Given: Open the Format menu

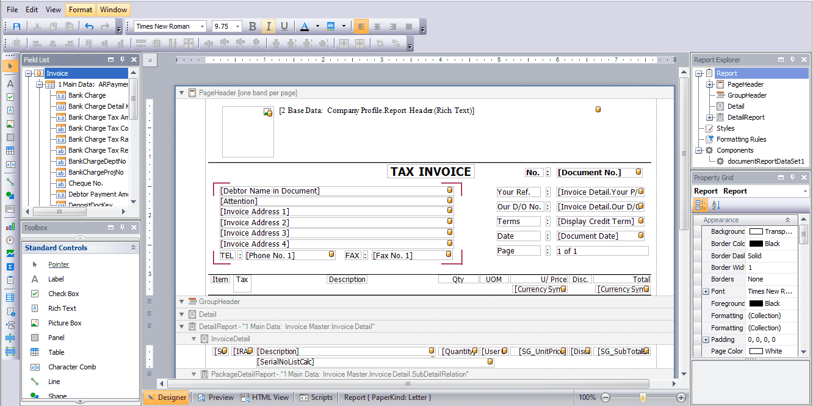Looking at the screenshot, I should pos(81,10).
